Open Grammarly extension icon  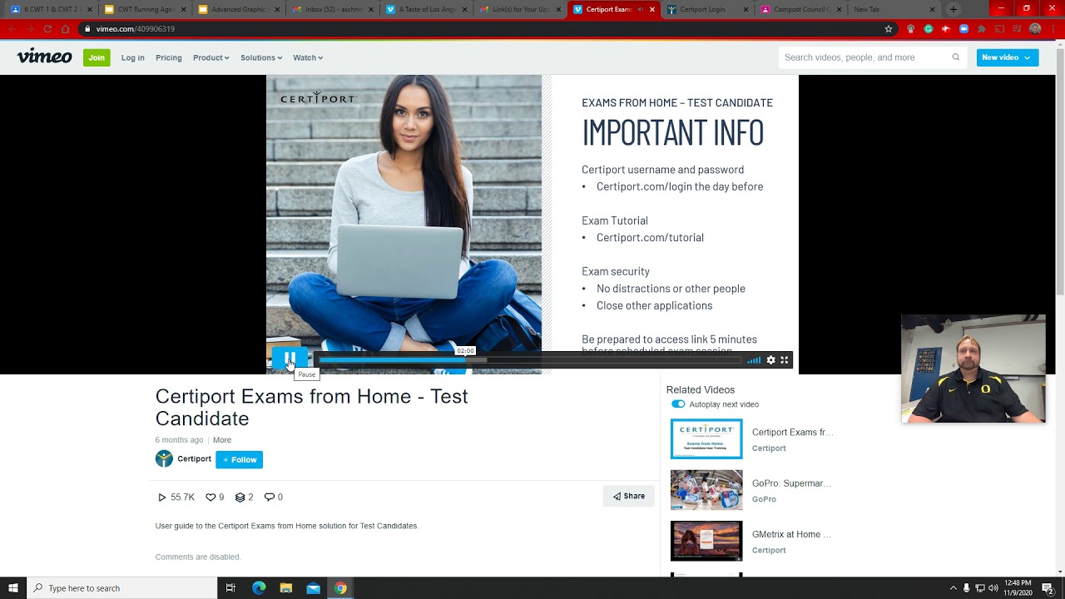coord(929,29)
